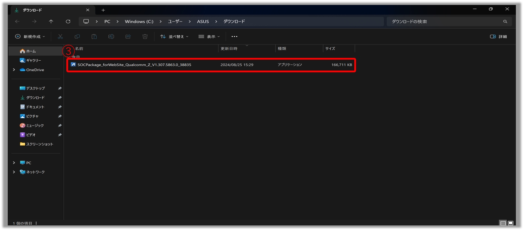Click the 2024/08/25 15:29 date cell
The height and width of the screenshot is (230, 524).
pyautogui.click(x=237, y=65)
